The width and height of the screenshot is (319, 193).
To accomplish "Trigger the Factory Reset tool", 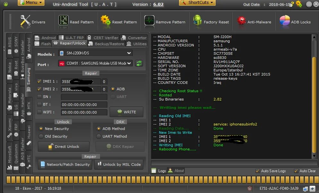I will point(211,22).
